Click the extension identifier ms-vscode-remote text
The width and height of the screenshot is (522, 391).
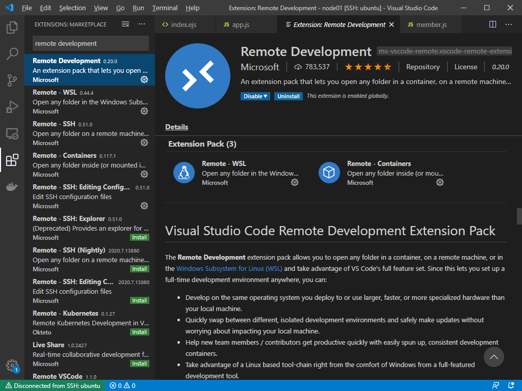tap(444, 51)
